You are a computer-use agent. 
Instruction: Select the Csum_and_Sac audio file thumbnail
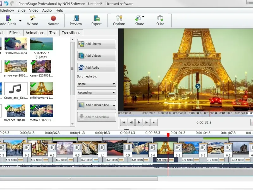point(16,89)
